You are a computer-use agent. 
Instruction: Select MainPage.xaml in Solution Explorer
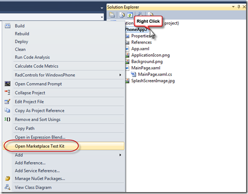coord(146,68)
